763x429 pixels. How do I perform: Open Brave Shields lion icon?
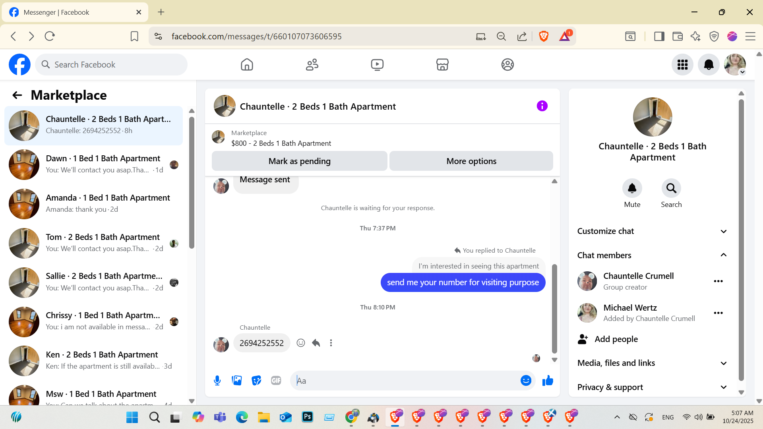point(544,36)
